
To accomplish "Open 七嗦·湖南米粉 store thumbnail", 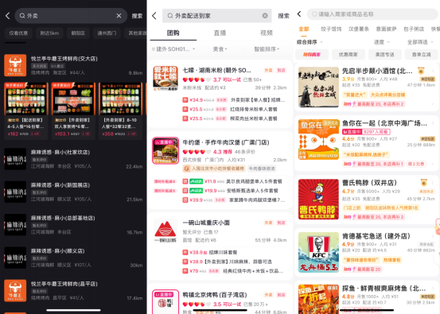I will (165, 78).
